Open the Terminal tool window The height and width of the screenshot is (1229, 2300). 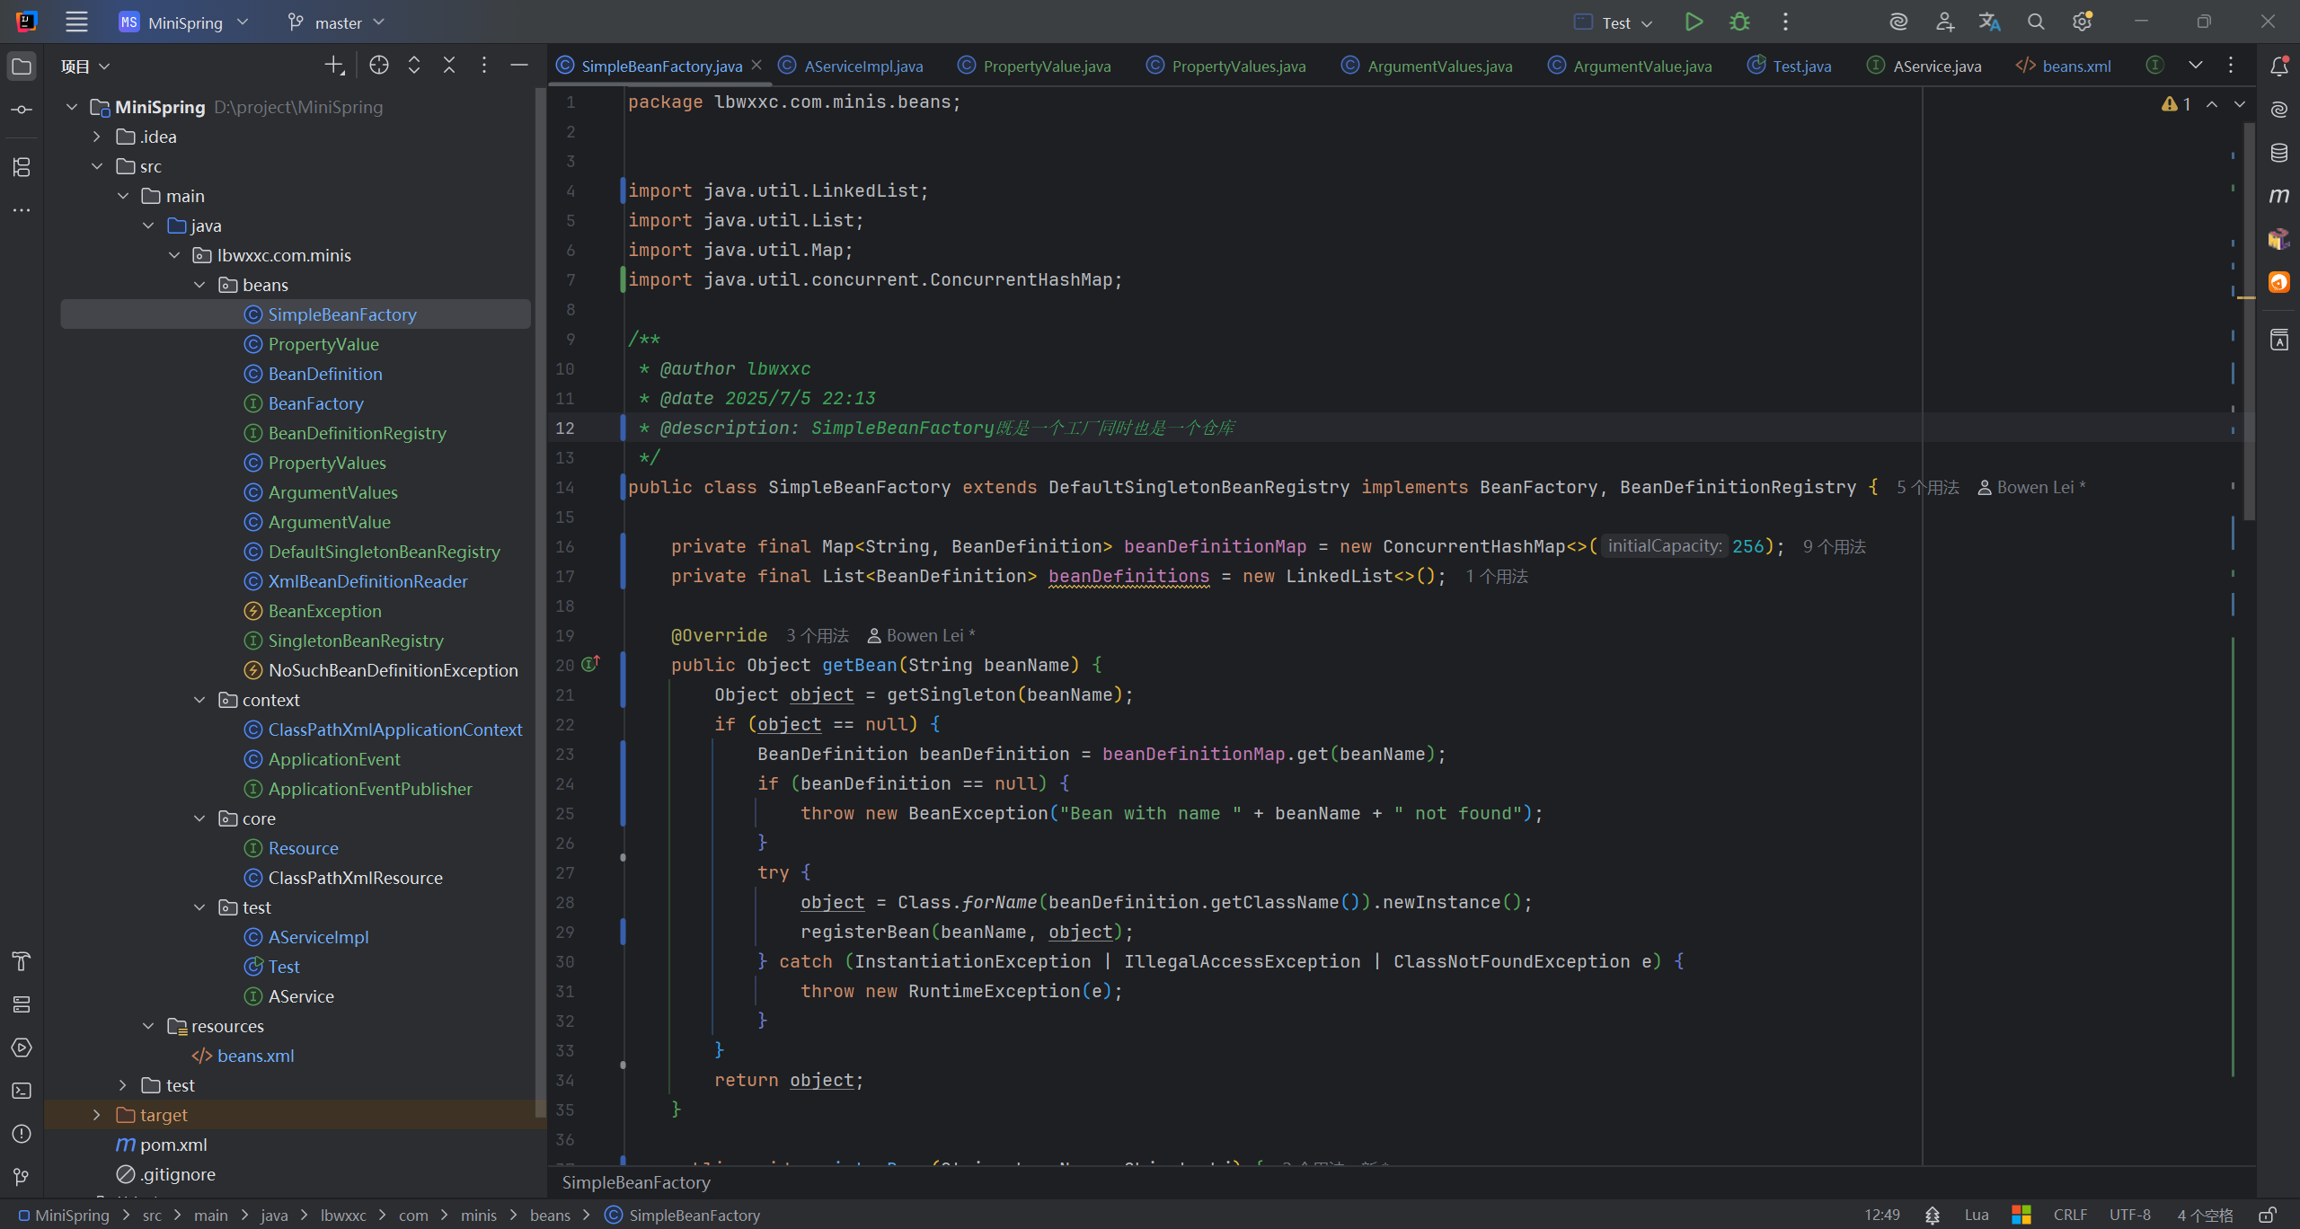point(22,1091)
